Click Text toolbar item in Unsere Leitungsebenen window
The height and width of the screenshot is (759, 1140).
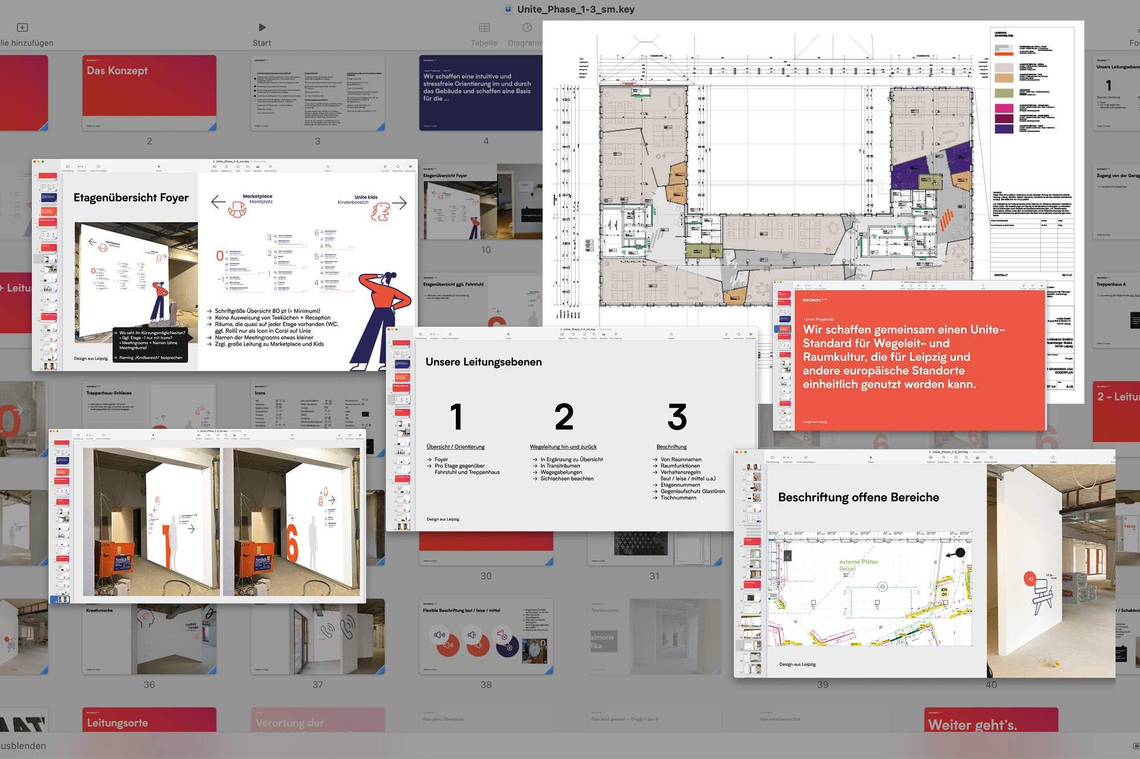point(584,334)
